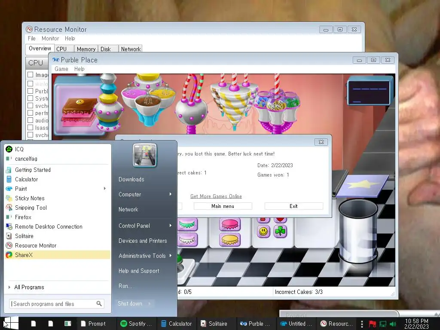440x330 pixels.
Task: Choose the pink icing topping button
Action: (x=230, y=224)
